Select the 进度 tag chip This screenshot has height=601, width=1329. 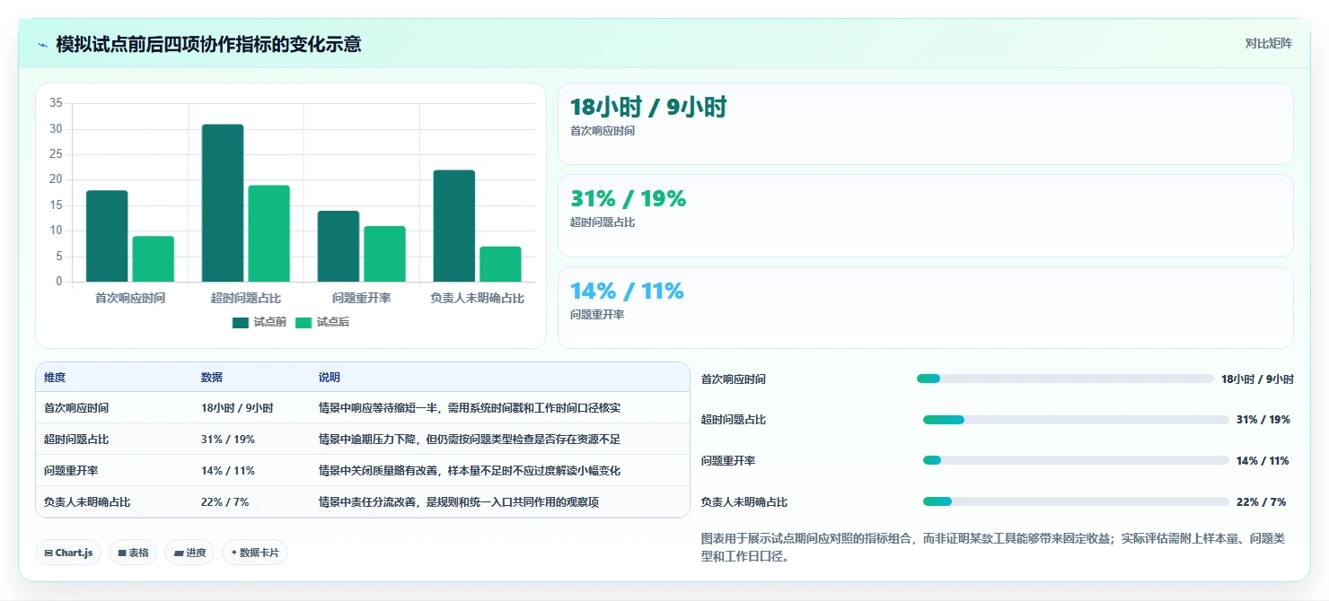pyautogui.click(x=189, y=553)
